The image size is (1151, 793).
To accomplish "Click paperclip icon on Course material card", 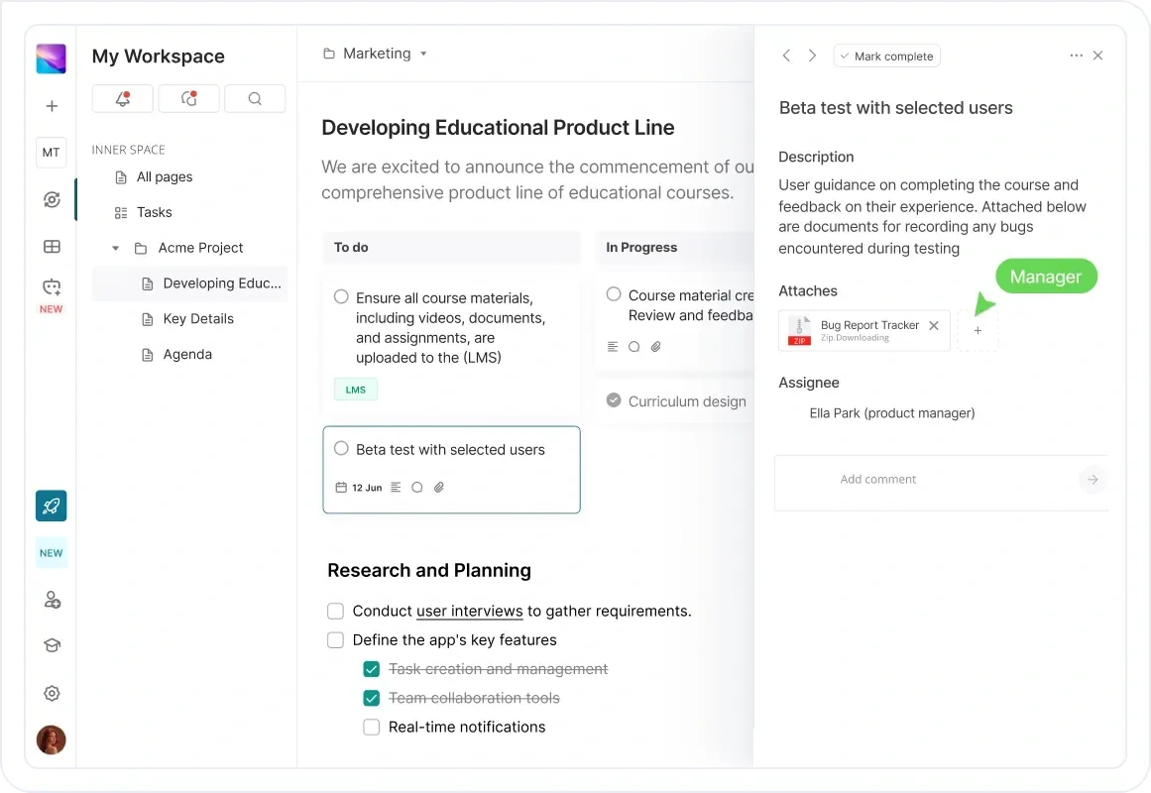I will 655,347.
